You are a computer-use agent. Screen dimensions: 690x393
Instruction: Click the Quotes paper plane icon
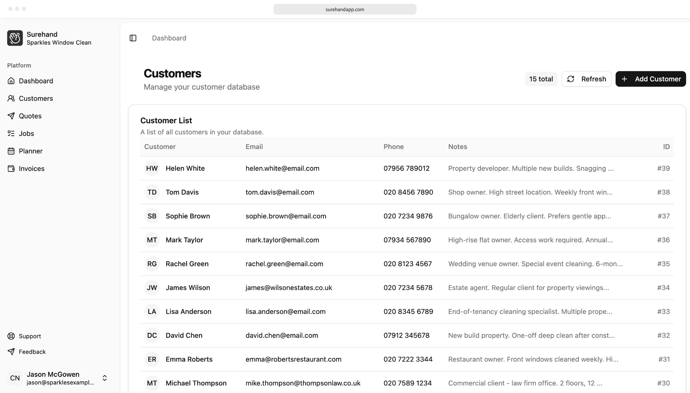(11, 116)
